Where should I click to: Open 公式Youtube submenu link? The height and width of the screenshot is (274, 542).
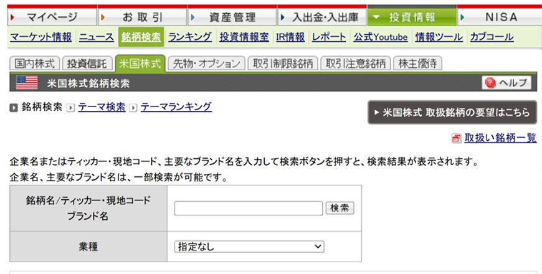[x=380, y=37]
